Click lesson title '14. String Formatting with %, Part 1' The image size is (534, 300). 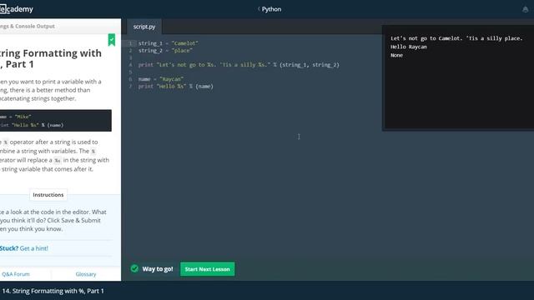point(53,291)
